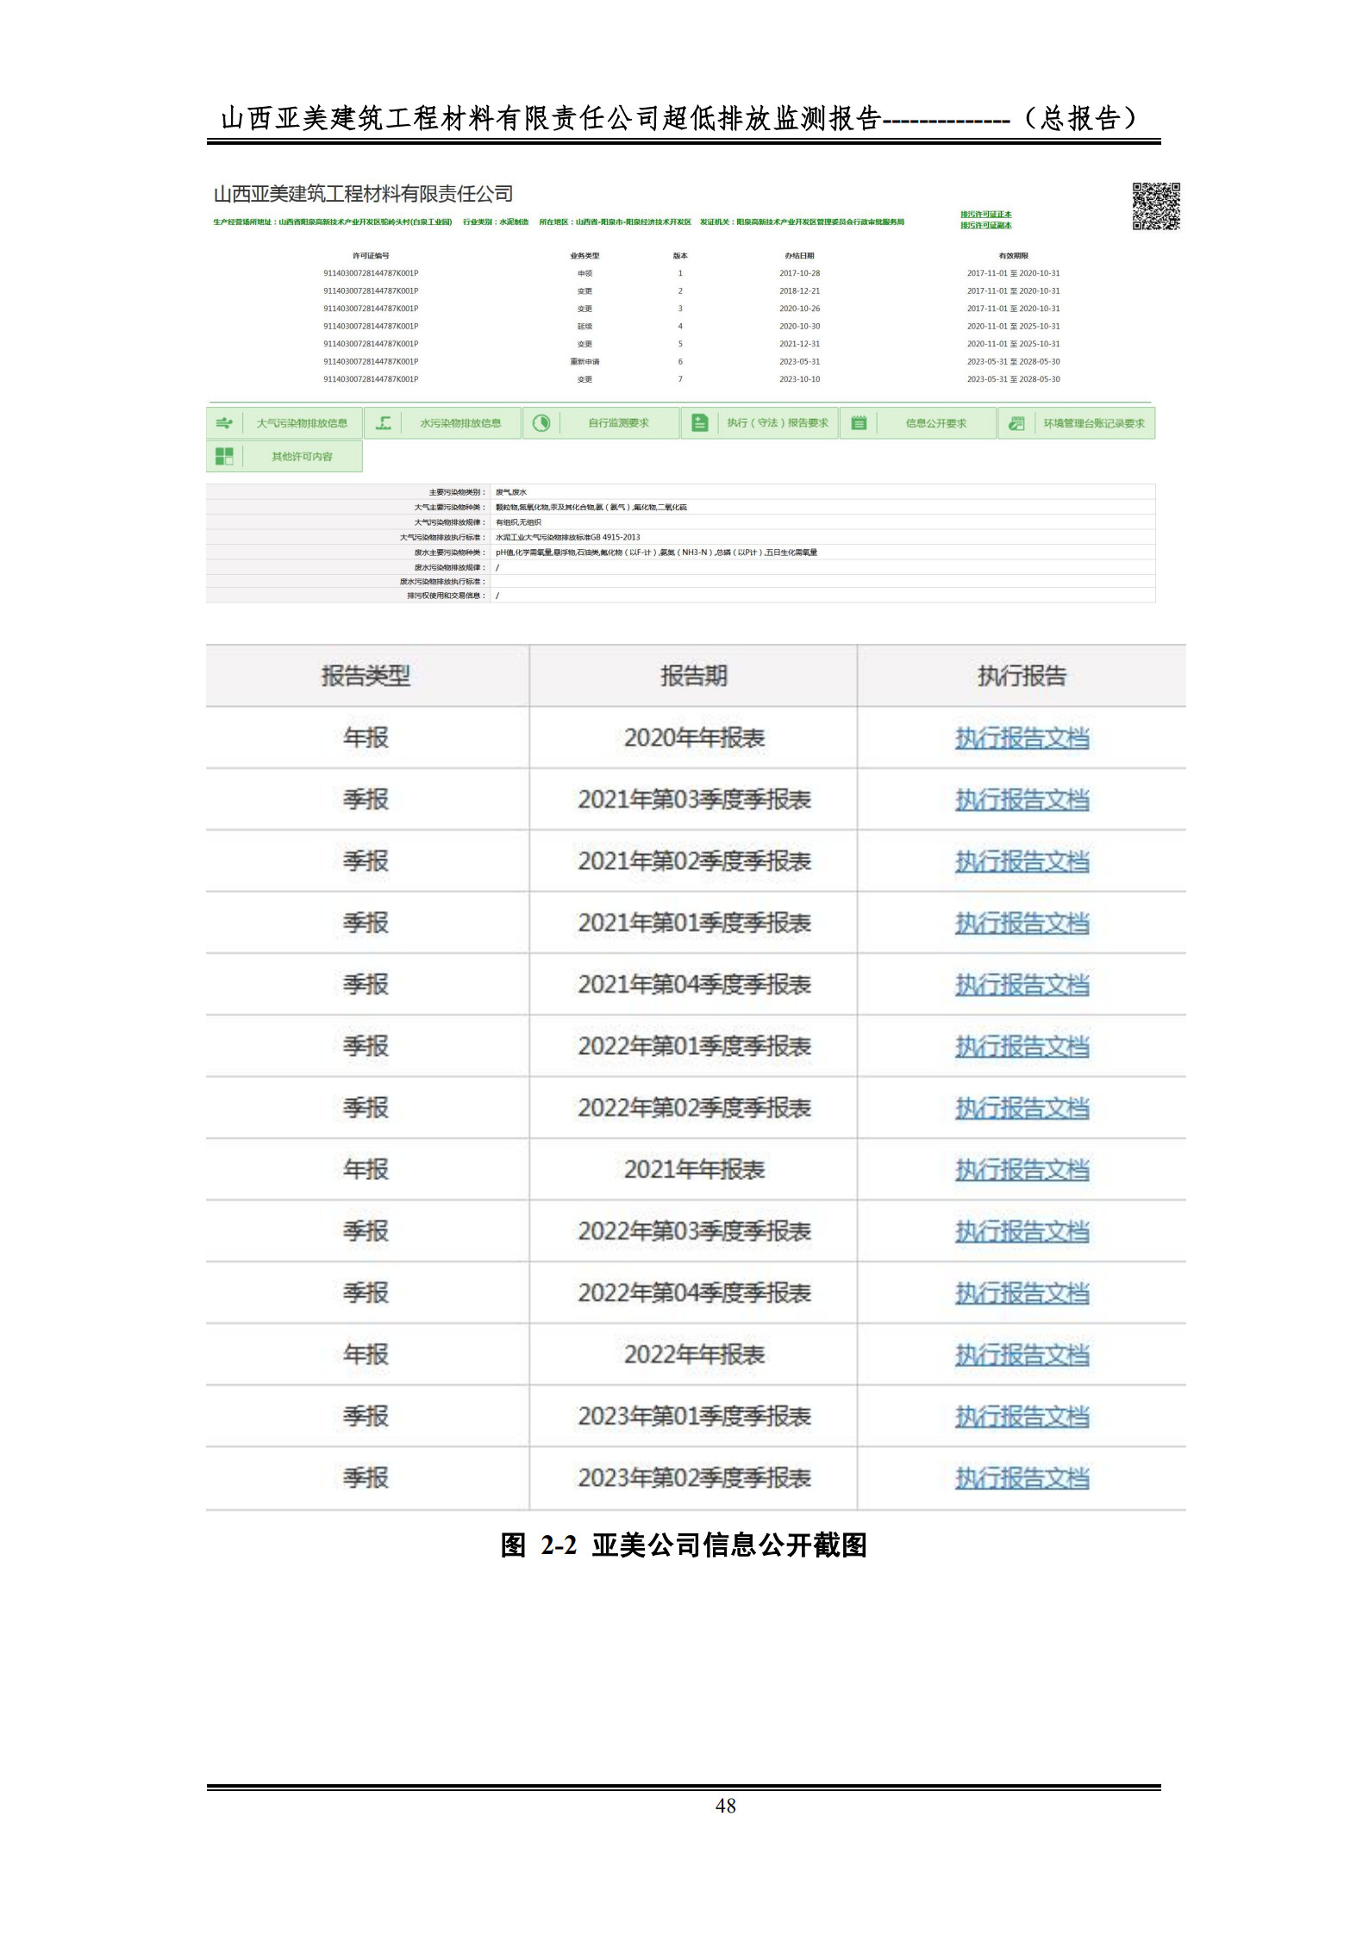The height and width of the screenshot is (1935, 1369).
Task: Click the 2020年年报表 cell
Action: [694, 739]
